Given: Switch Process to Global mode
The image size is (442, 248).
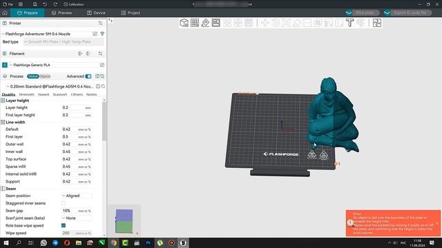Looking at the screenshot, I should [32, 76].
